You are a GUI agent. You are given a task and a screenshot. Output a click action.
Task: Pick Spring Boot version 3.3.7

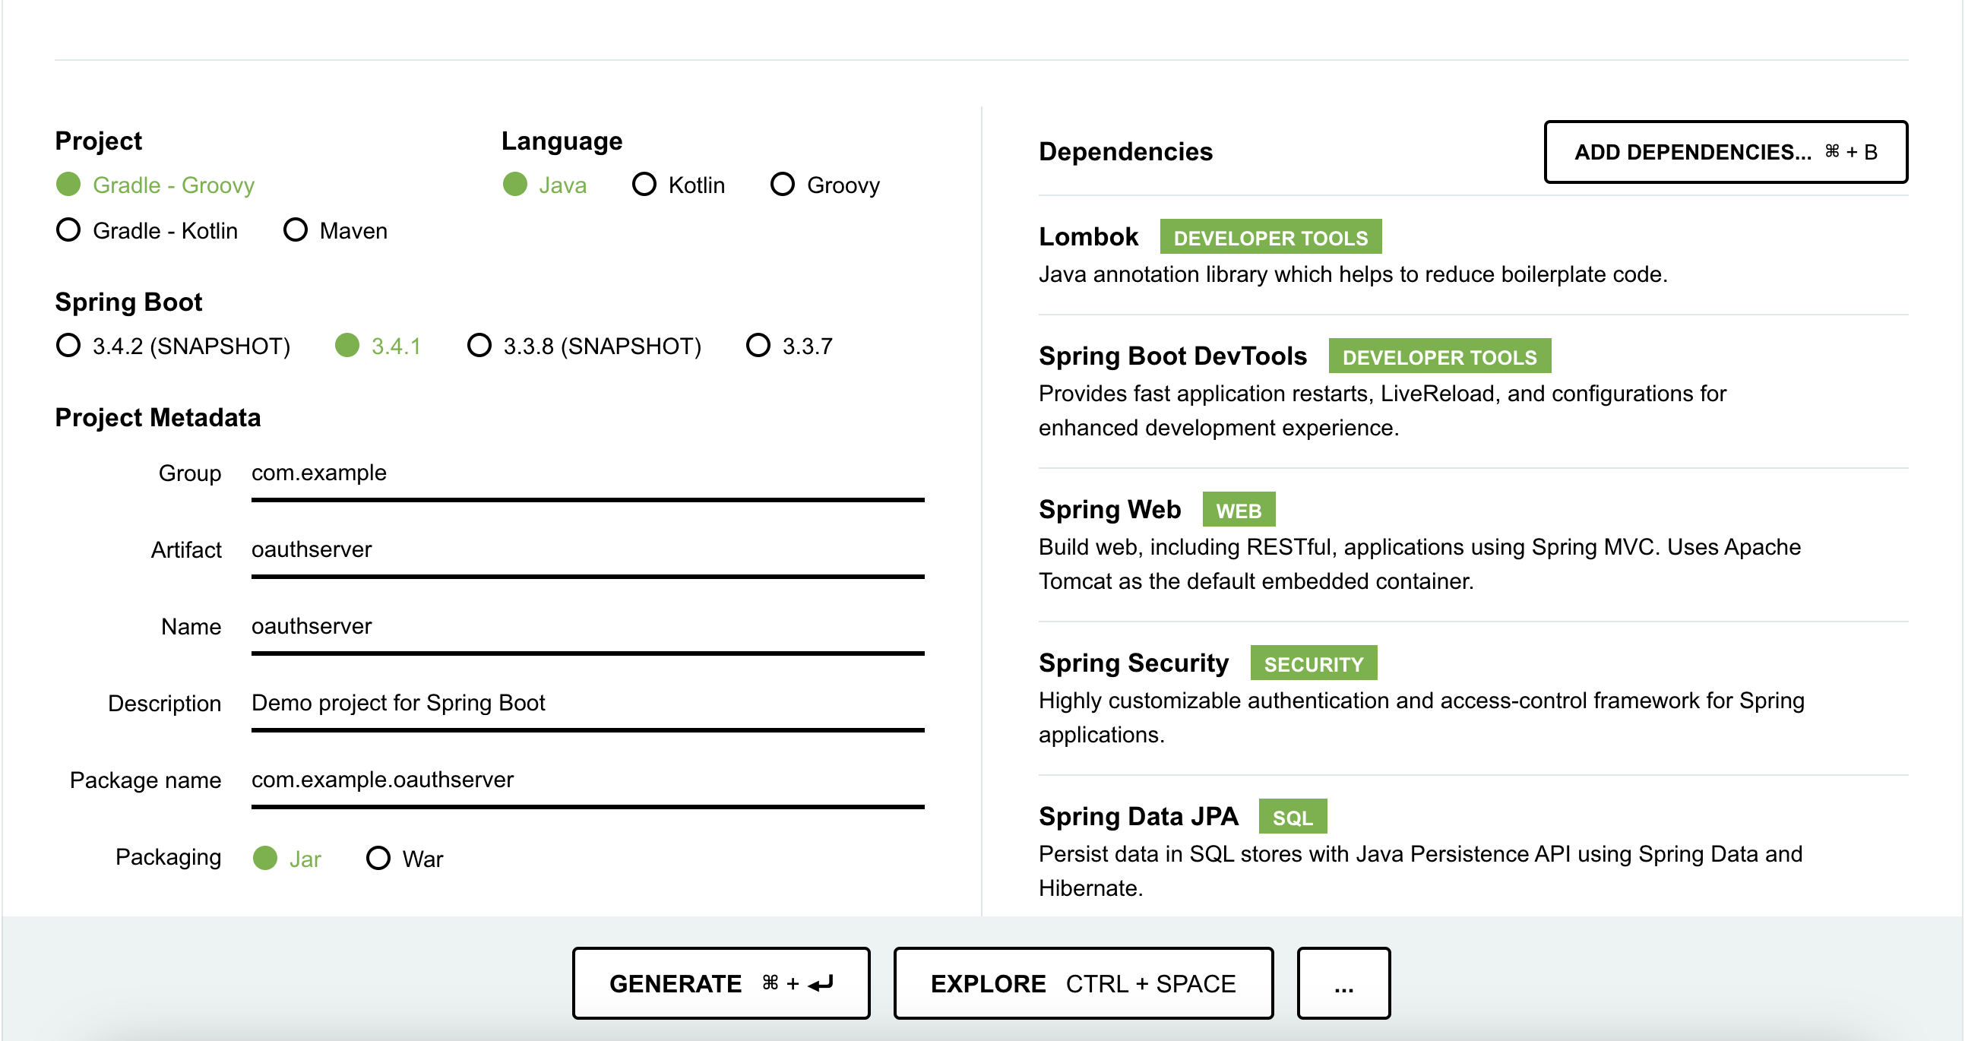tap(758, 346)
